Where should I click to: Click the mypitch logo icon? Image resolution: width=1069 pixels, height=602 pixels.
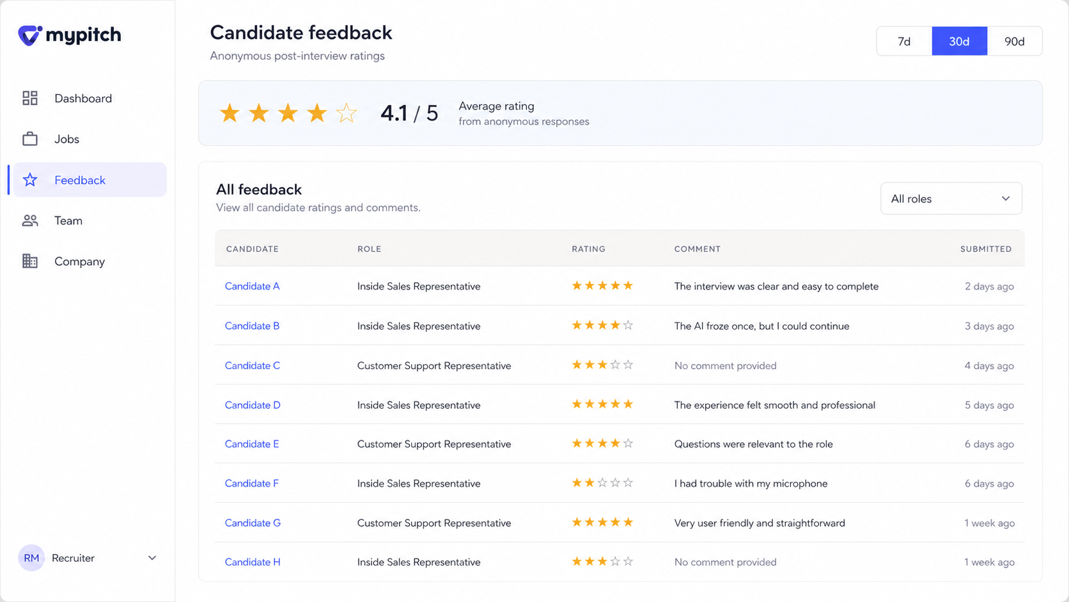click(x=30, y=35)
